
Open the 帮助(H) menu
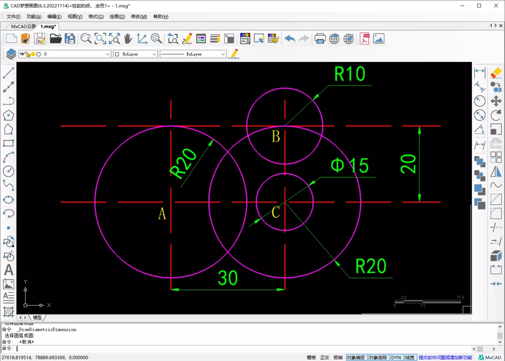pos(161,17)
